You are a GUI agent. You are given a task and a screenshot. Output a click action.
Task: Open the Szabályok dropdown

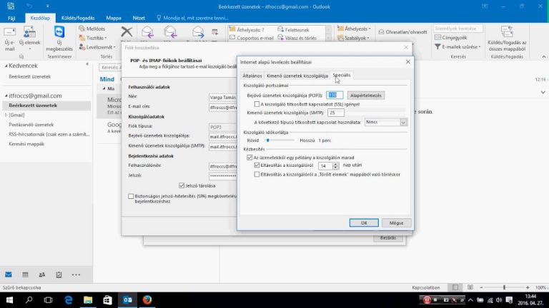tap(354, 38)
